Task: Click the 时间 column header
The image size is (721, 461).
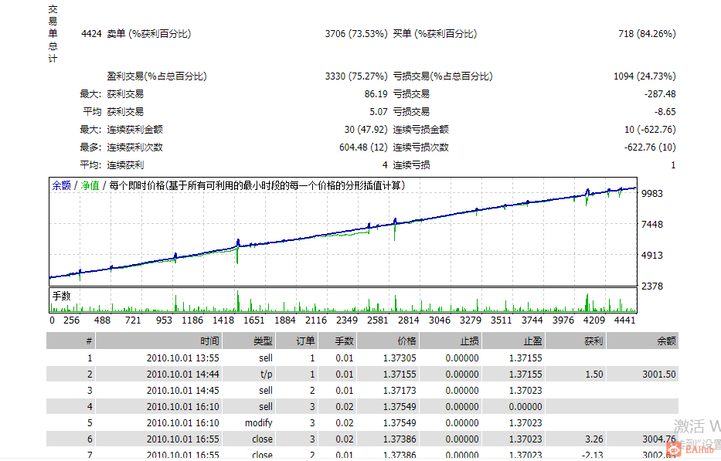Action: click(158, 341)
